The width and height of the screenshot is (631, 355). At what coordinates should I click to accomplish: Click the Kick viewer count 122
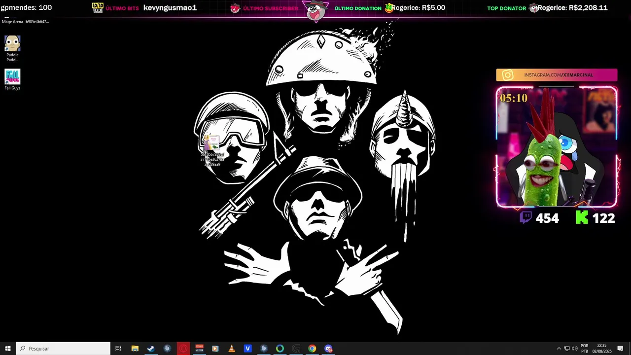tap(603, 218)
